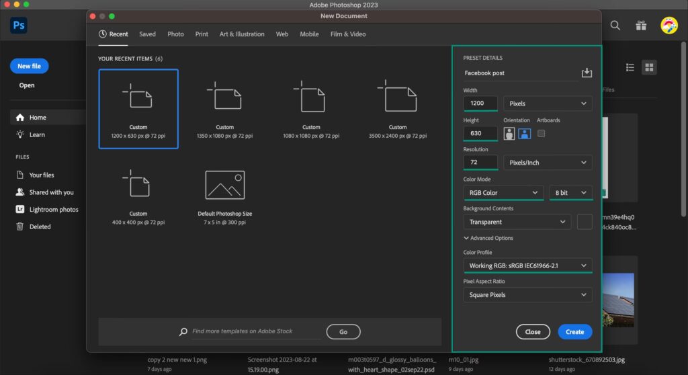Open the RGB Color mode dropdown
Image resolution: width=688 pixels, height=375 pixels.
503,193
